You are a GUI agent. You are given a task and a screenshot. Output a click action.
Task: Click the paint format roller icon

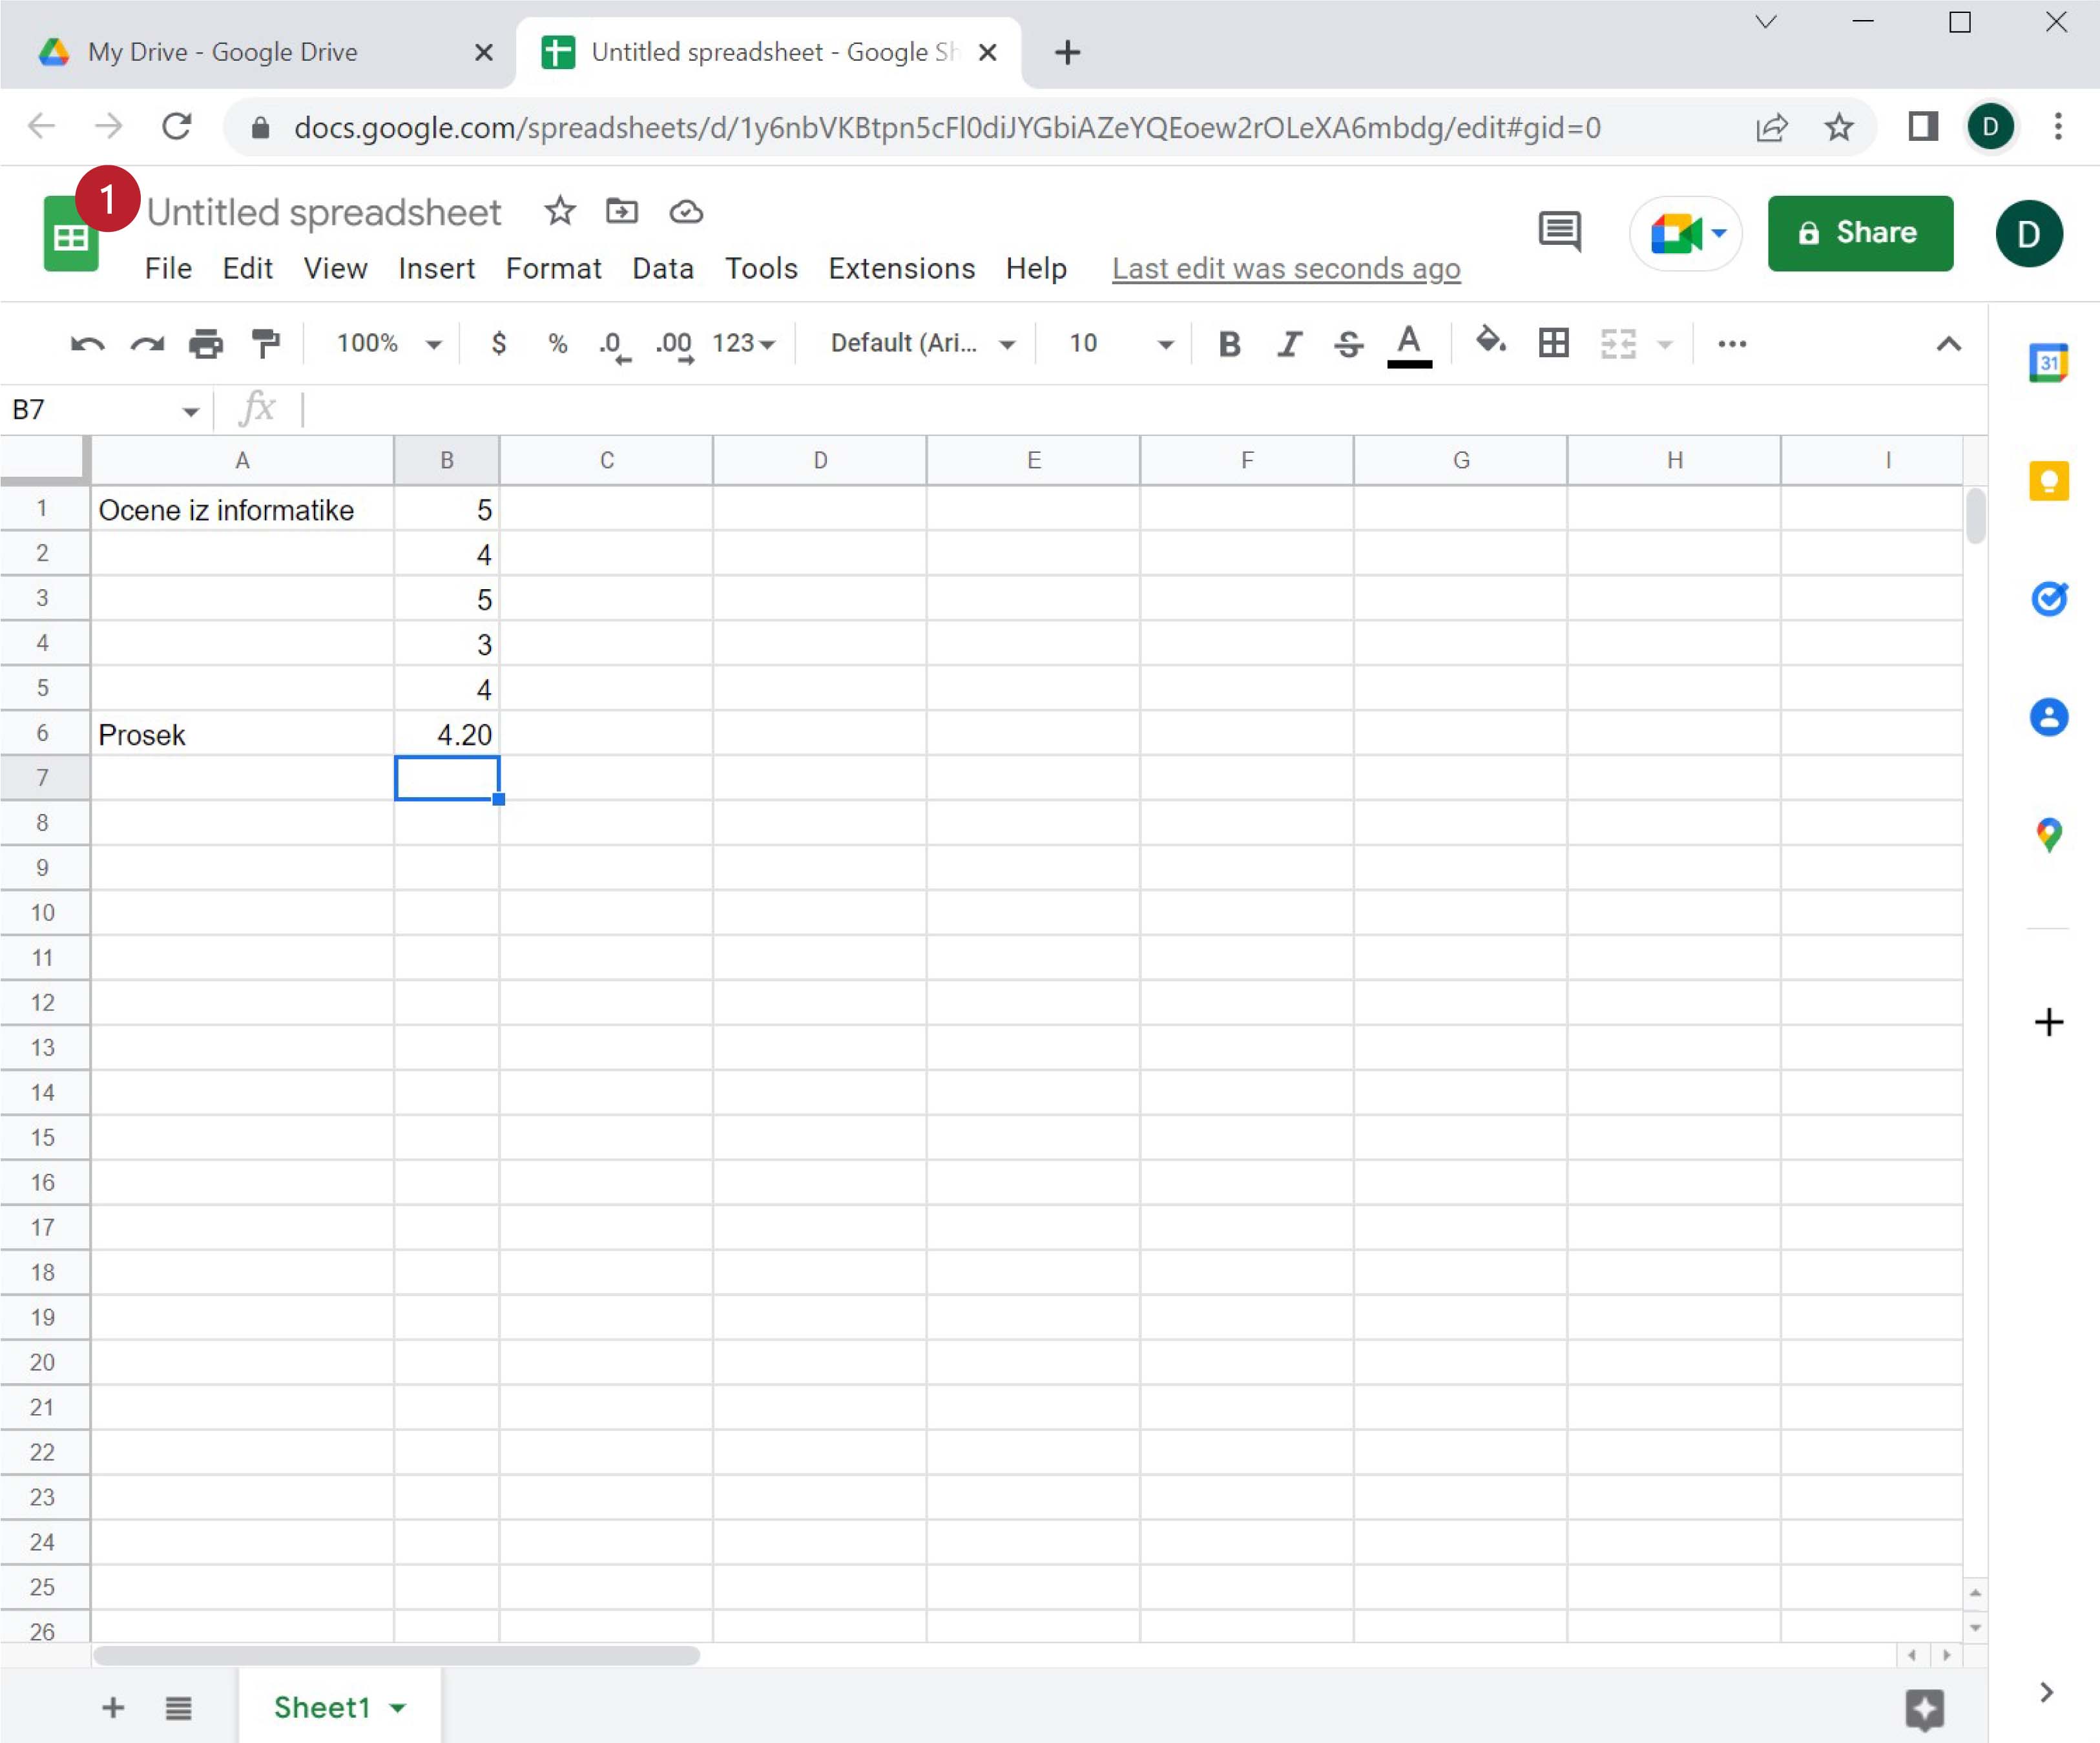pyautogui.click(x=265, y=344)
